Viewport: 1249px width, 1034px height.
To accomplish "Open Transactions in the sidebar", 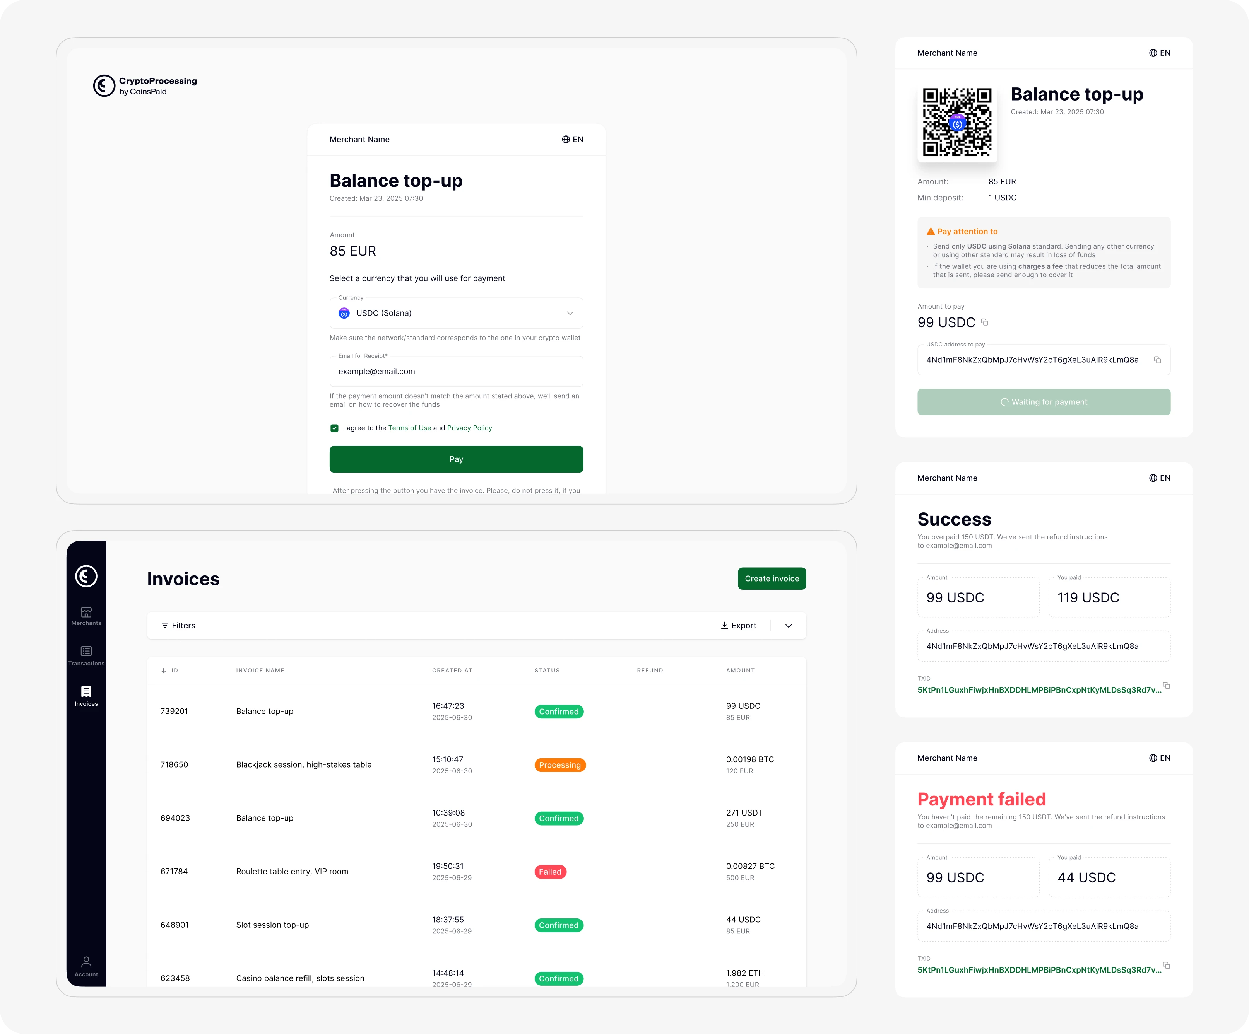I will click(86, 656).
